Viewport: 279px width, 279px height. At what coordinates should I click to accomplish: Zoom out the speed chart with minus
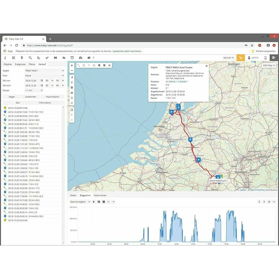(274, 202)
